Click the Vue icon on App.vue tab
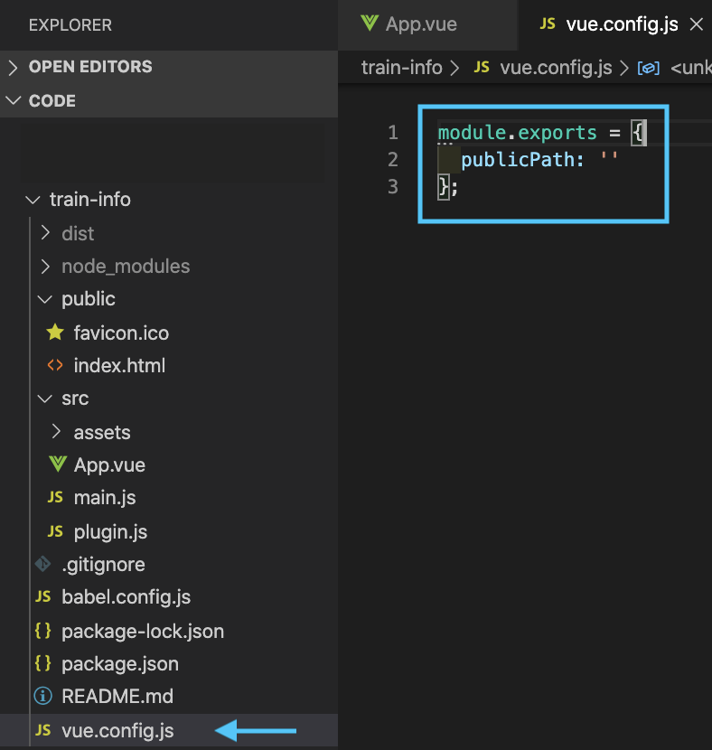The height and width of the screenshot is (750, 712). [369, 23]
